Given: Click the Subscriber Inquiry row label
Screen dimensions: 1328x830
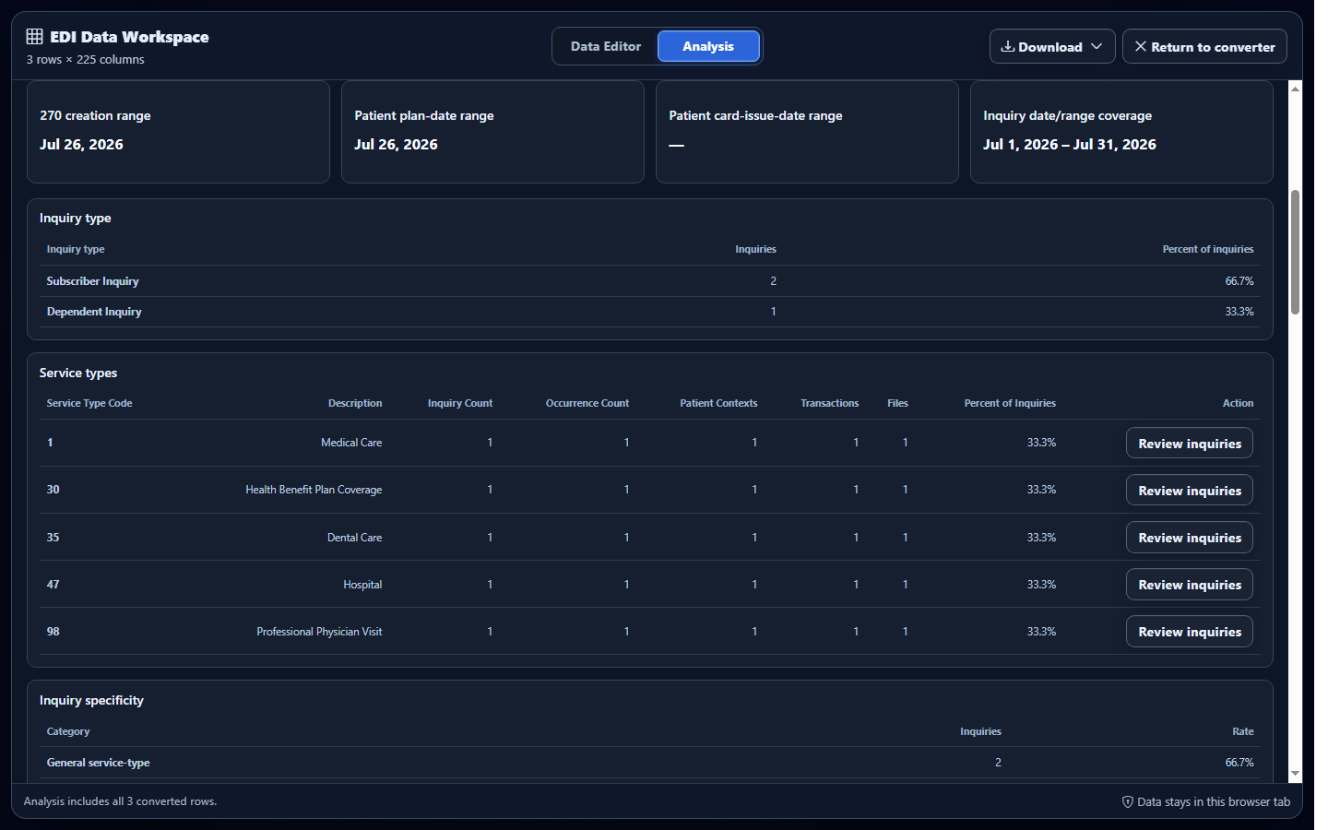Looking at the screenshot, I should tap(93, 281).
